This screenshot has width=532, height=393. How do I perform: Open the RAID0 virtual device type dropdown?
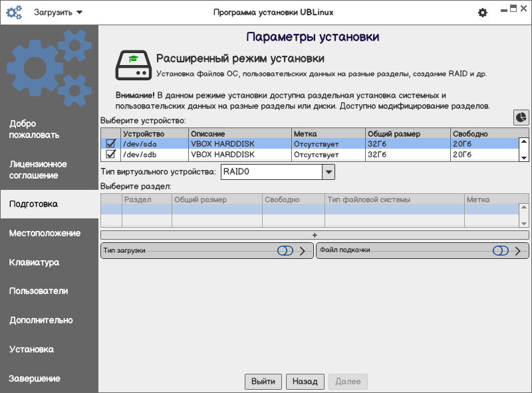click(x=328, y=173)
